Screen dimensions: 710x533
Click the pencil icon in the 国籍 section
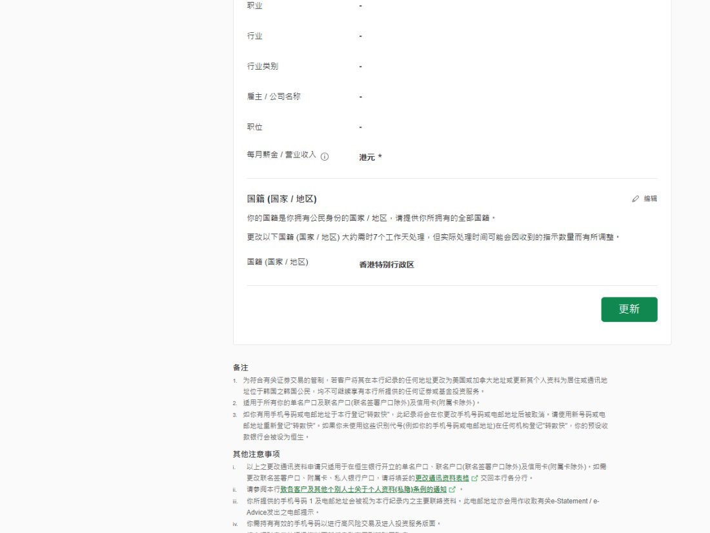tap(635, 199)
